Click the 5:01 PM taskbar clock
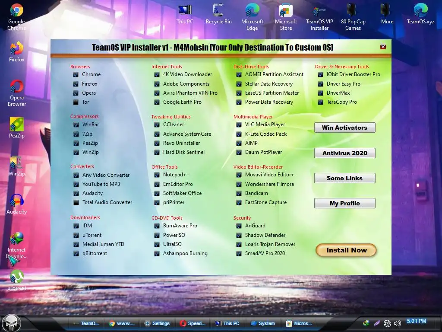442x332 pixels. click(417, 321)
